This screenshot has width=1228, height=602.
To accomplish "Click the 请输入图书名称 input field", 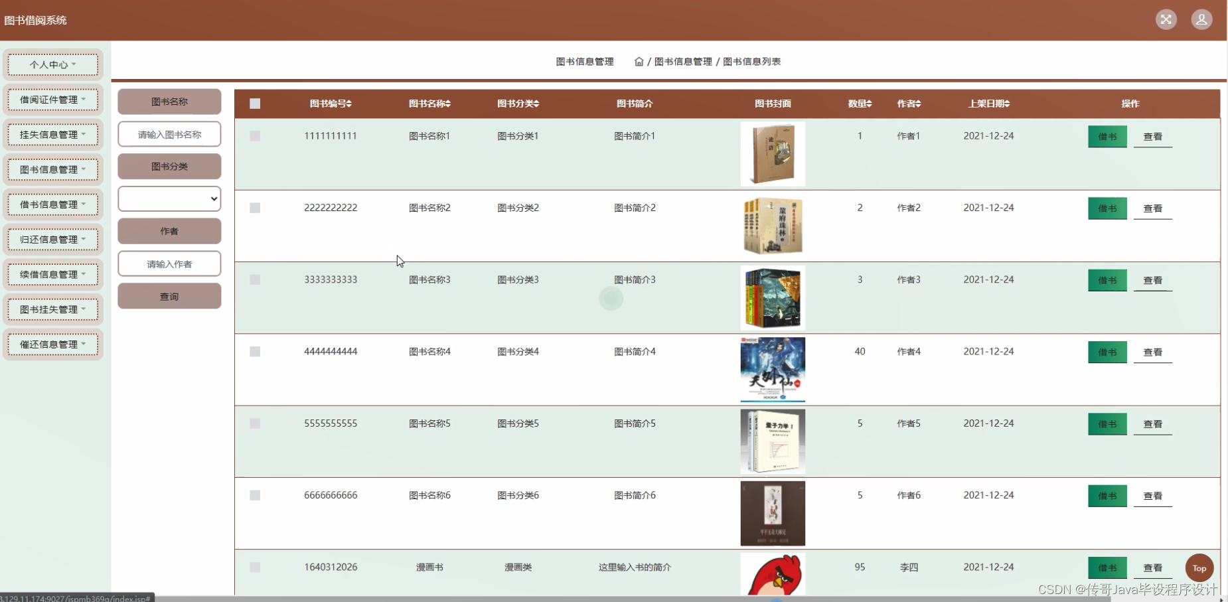I will (x=169, y=134).
